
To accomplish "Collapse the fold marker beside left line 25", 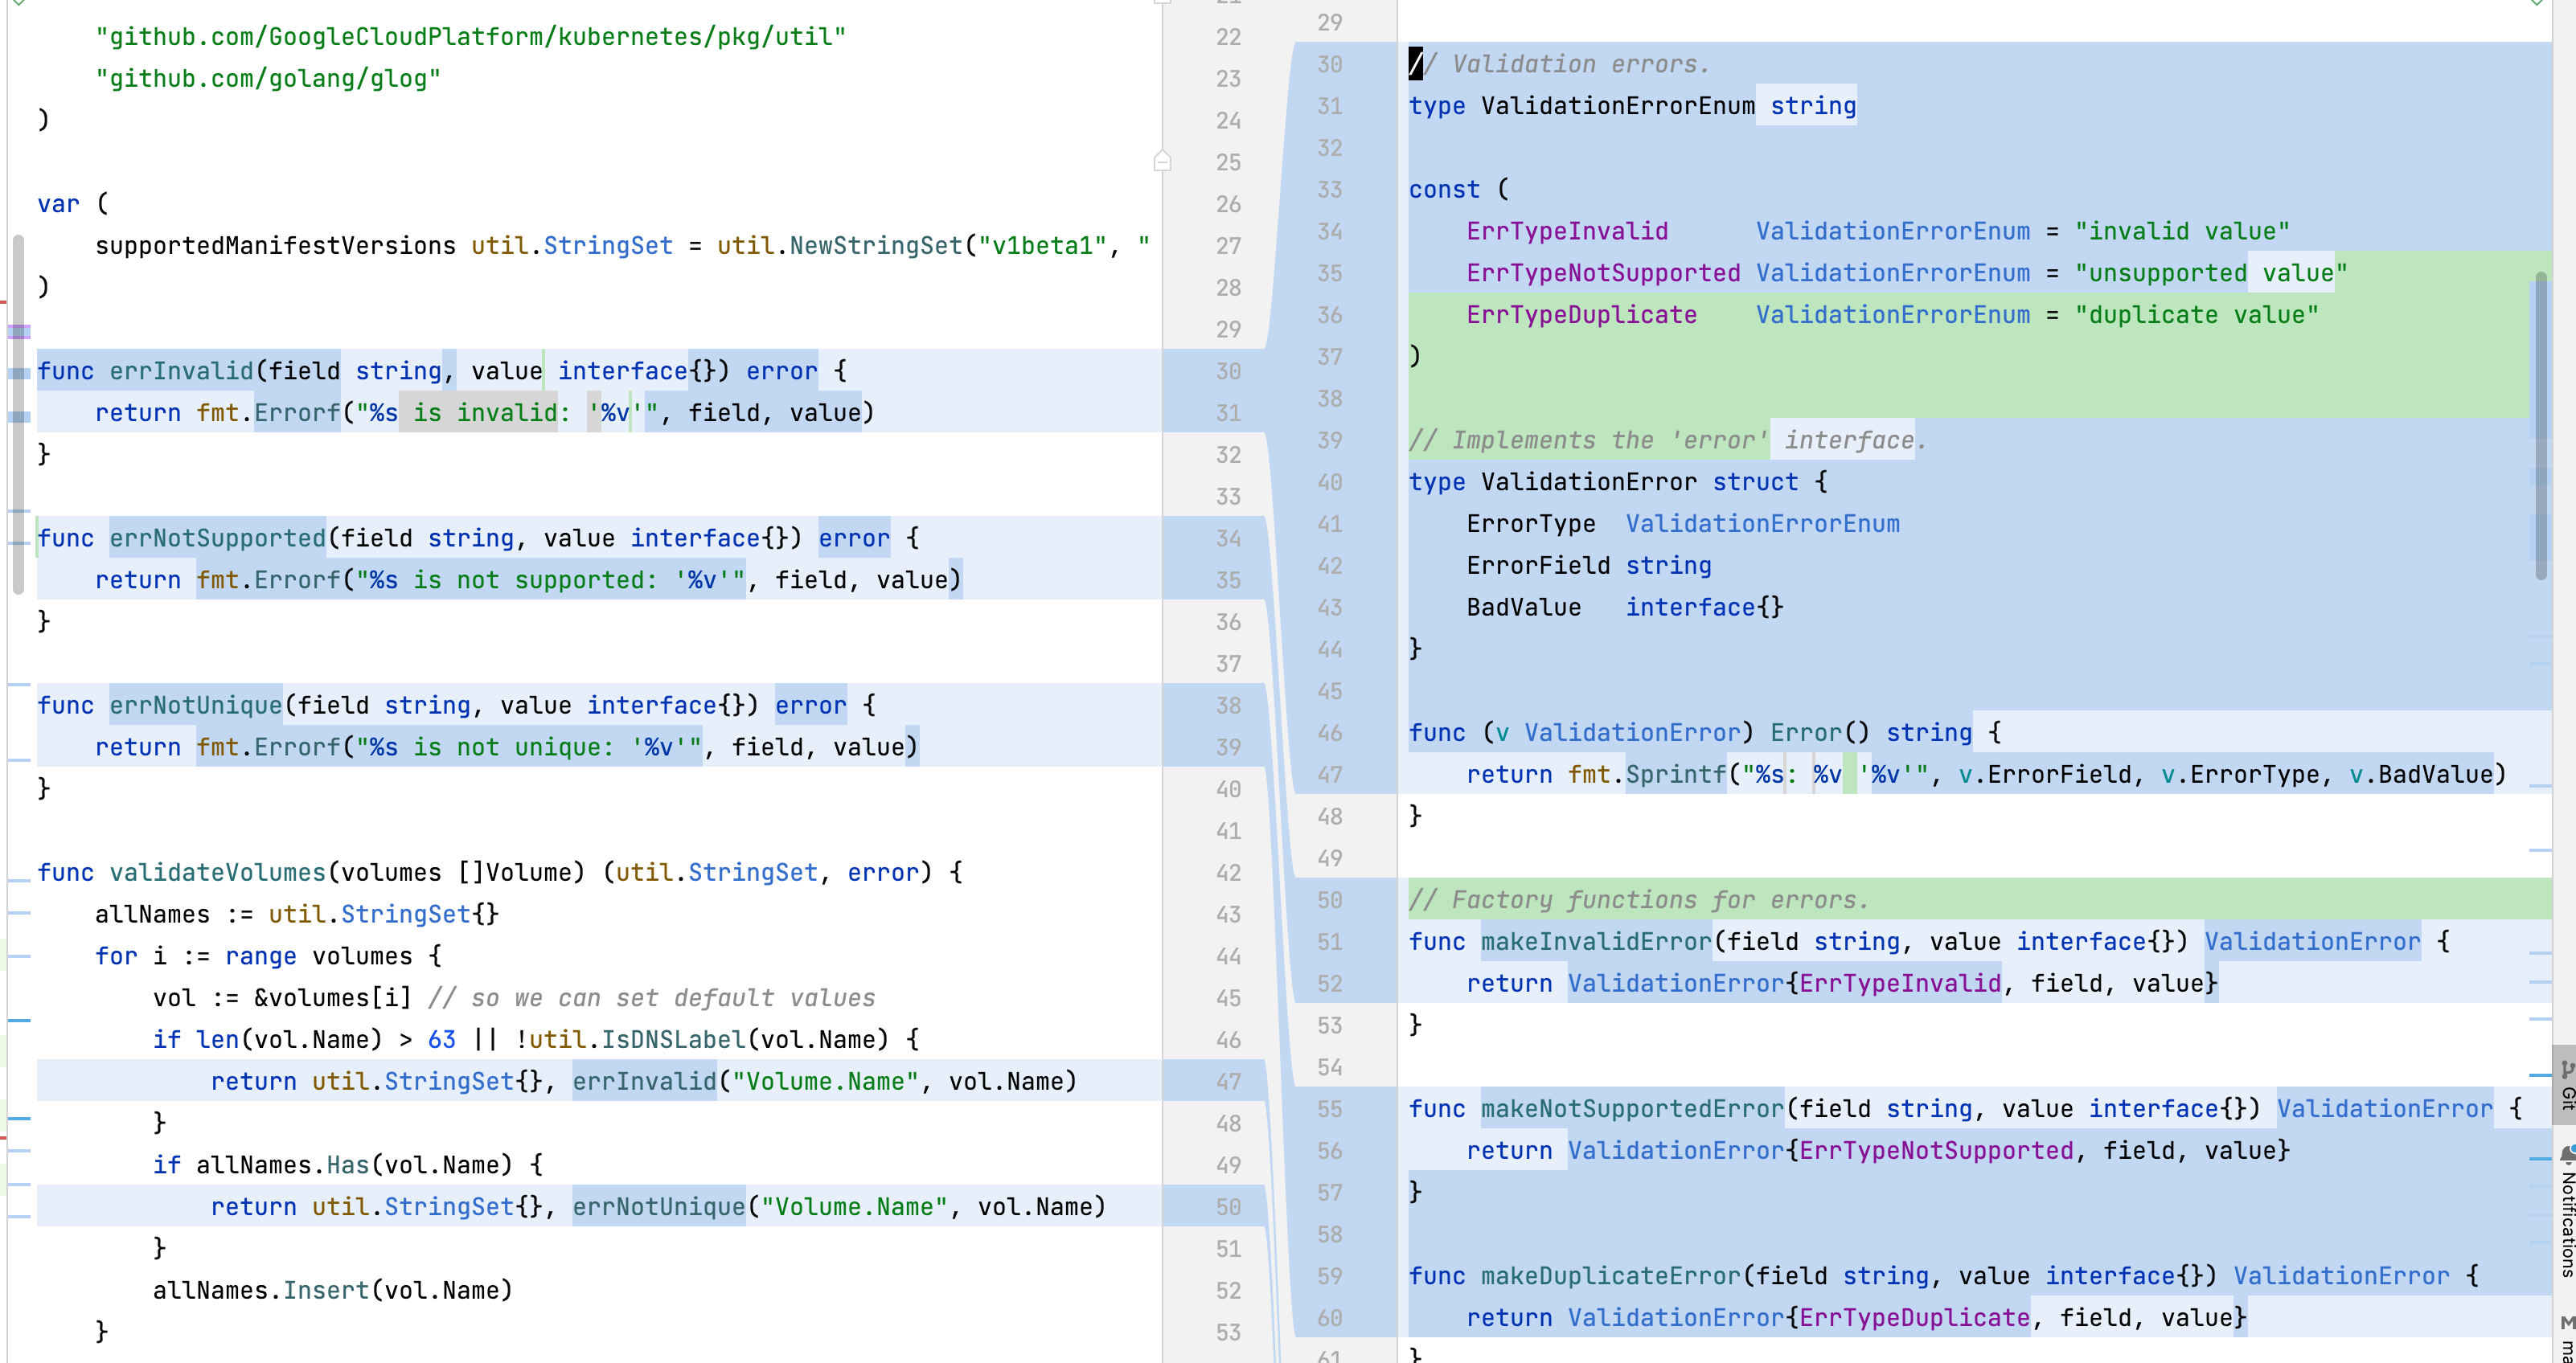I will click(x=1162, y=161).
